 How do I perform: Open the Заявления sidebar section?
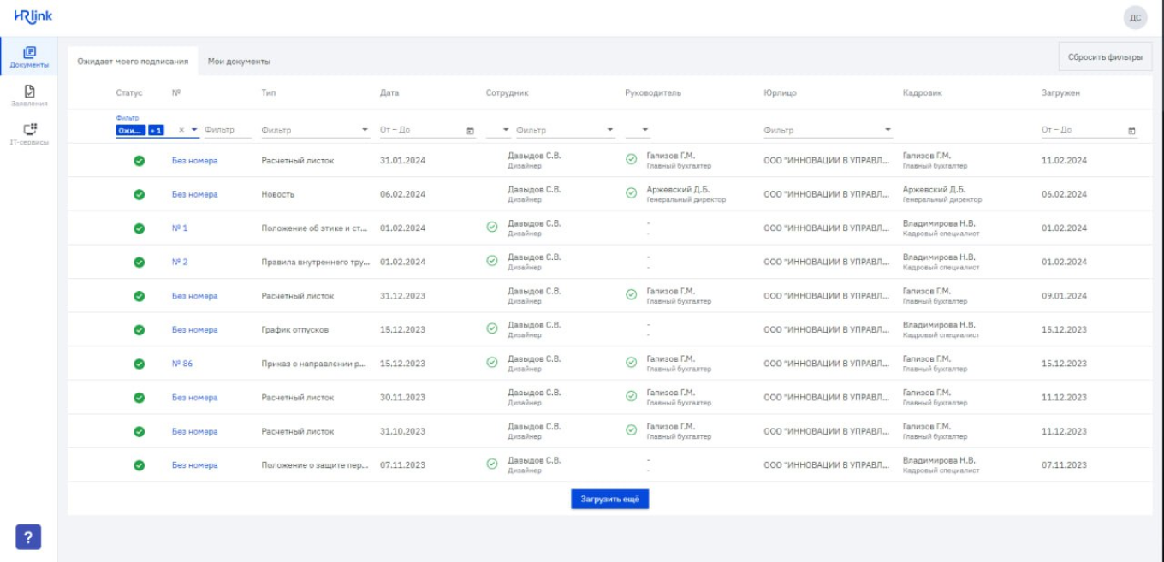click(x=29, y=95)
